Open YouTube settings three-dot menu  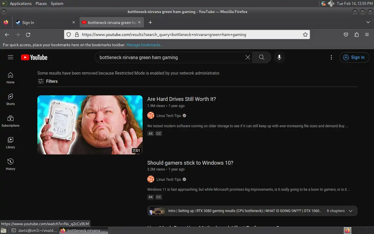point(331,57)
